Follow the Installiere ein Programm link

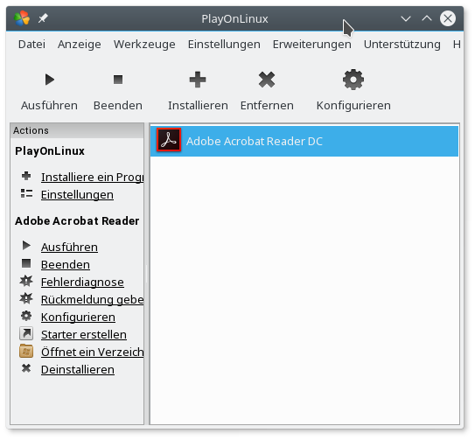(x=93, y=177)
